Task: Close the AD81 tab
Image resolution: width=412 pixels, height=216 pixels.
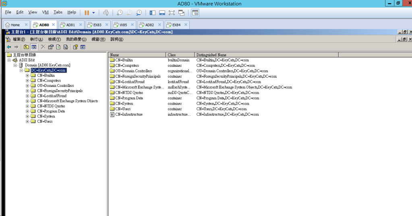Action: 80,25
